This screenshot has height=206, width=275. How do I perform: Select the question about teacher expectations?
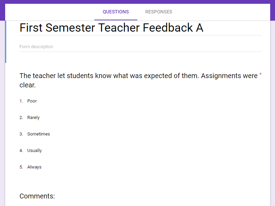tap(138, 76)
